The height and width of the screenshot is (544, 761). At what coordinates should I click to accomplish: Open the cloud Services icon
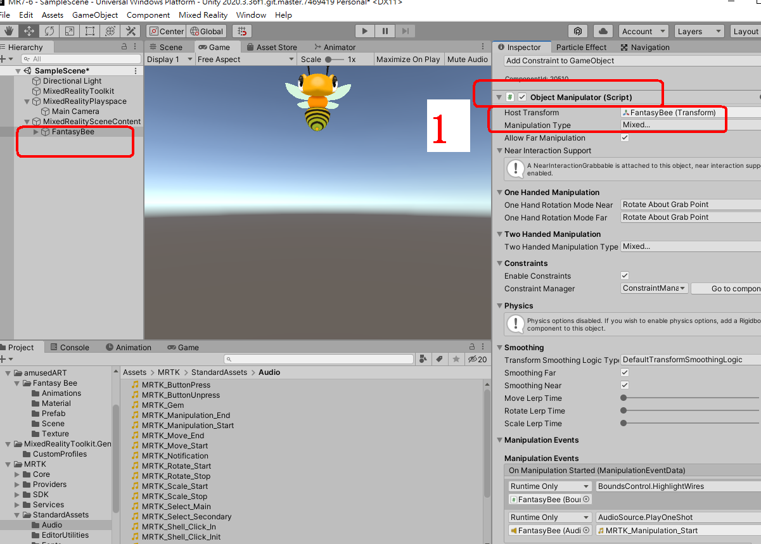[x=603, y=31]
